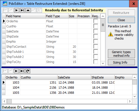Open Sizing Info
This screenshot has height=111, width=139.
121,62
